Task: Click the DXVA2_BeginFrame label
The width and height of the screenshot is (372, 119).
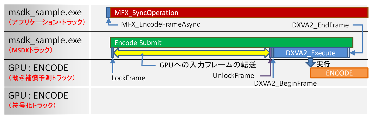Action: 285,83
